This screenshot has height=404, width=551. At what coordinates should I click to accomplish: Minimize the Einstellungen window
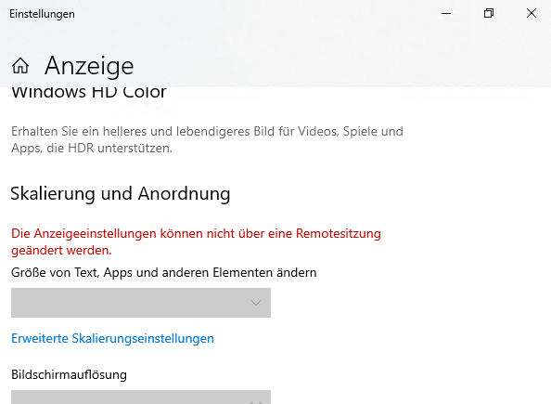[446, 14]
